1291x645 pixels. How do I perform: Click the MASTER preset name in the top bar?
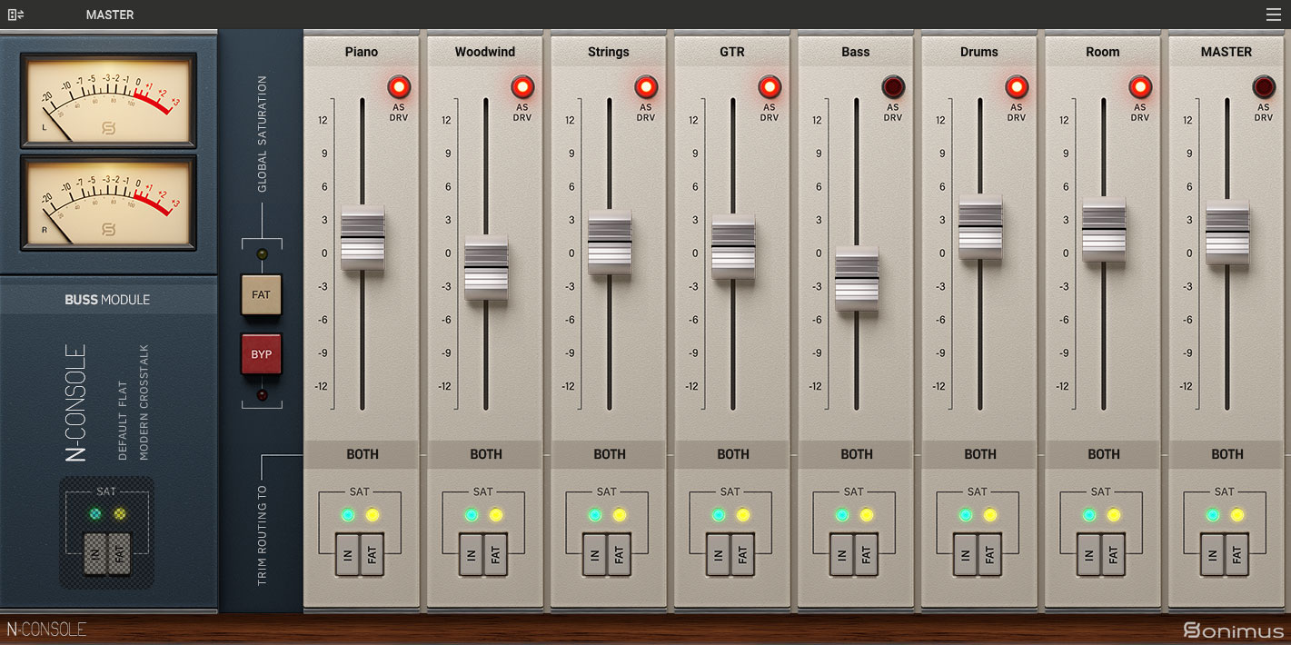click(110, 15)
